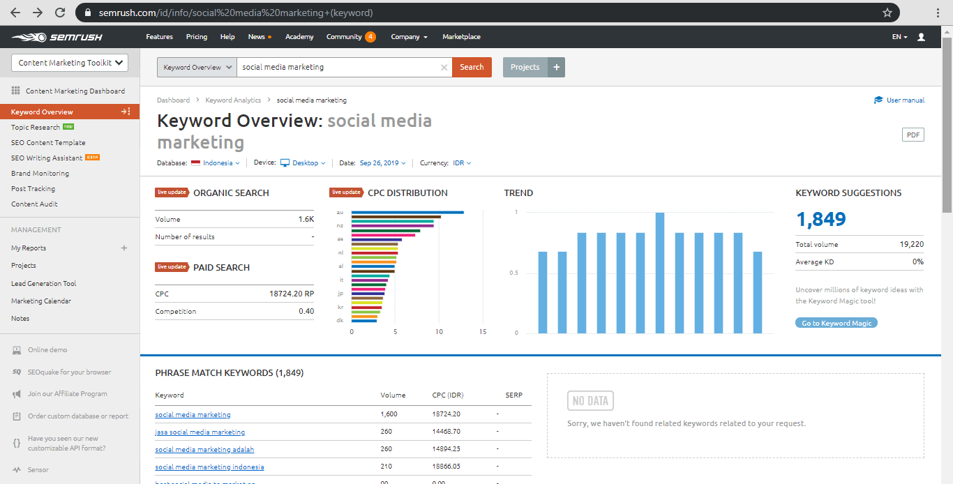Select SEO Writing Assistant in sidebar
The width and height of the screenshot is (953, 484).
tap(47, 158)
